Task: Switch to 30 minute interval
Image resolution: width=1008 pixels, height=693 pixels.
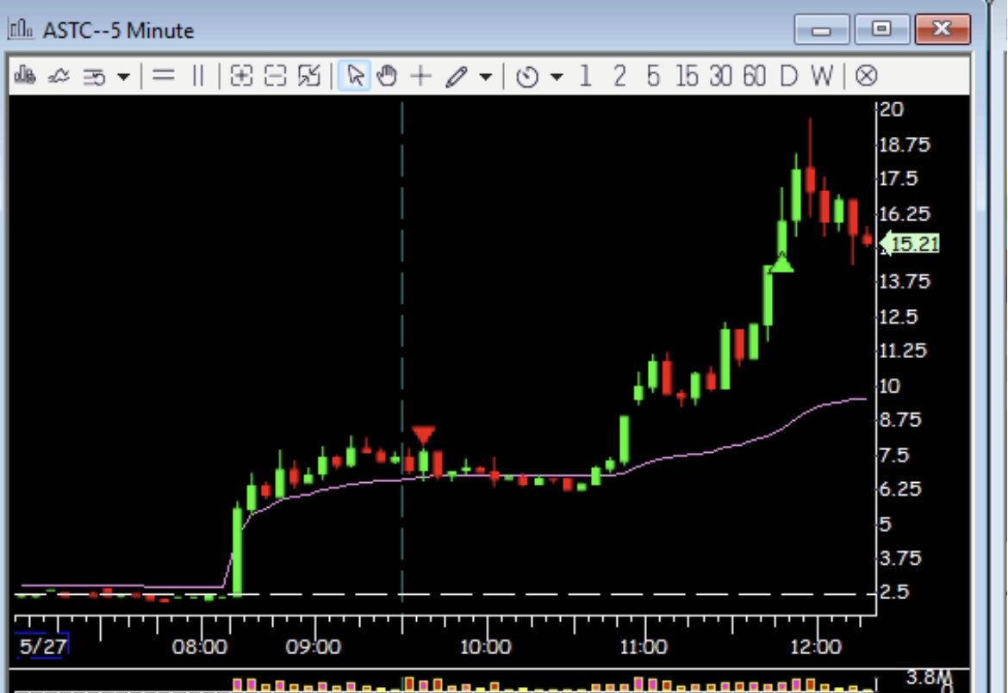Action: click(720, 76)
